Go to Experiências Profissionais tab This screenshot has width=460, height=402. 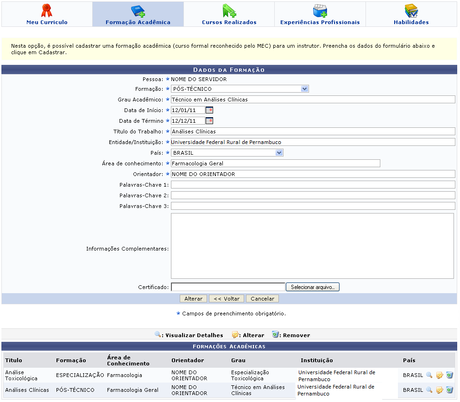[x=320, y=14]
